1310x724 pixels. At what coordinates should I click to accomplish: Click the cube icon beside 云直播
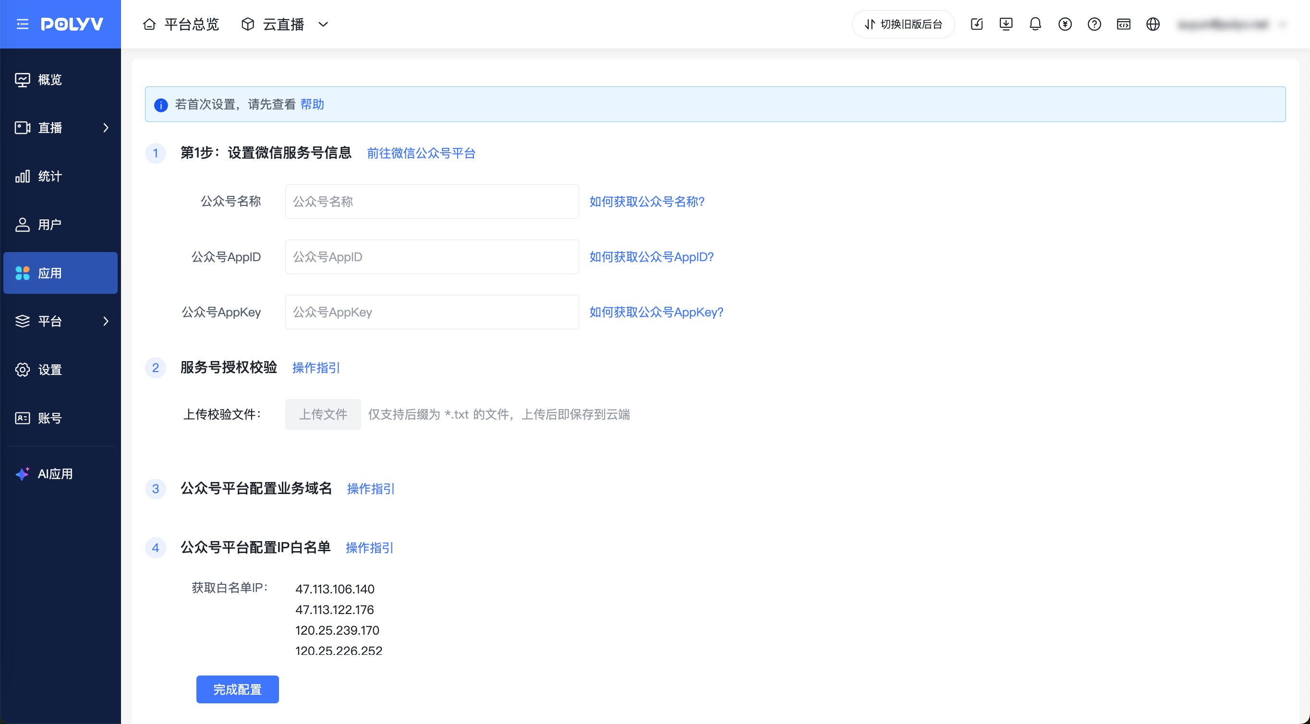tap(248, 24)
